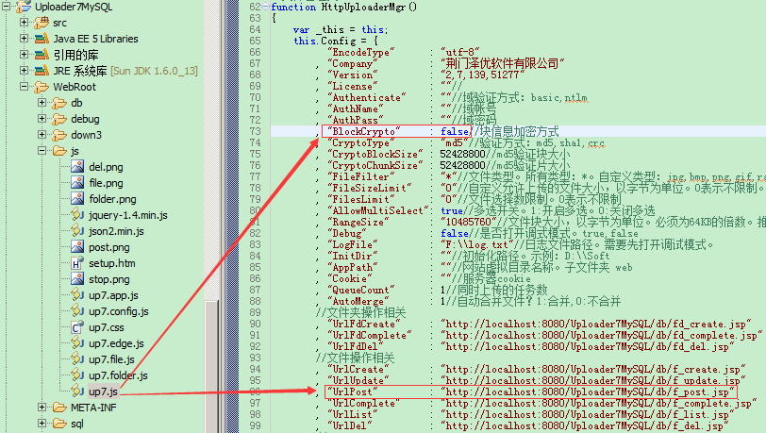Image resolution: width=766 pixels, height=433 pixels.
Task: Click the setup.htm file icon
Action: [x=77, y=262]
